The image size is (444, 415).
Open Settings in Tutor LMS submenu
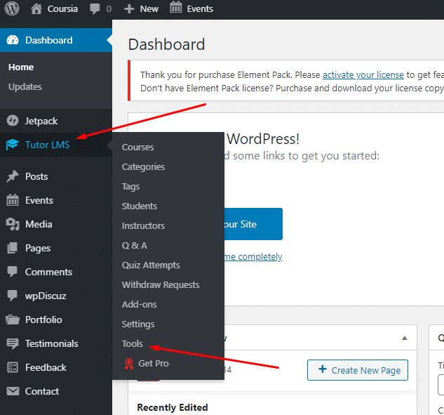(x=138, y=324)
